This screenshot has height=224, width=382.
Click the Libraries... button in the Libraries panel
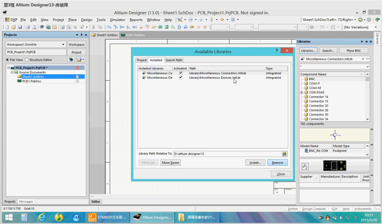[308, 51]
